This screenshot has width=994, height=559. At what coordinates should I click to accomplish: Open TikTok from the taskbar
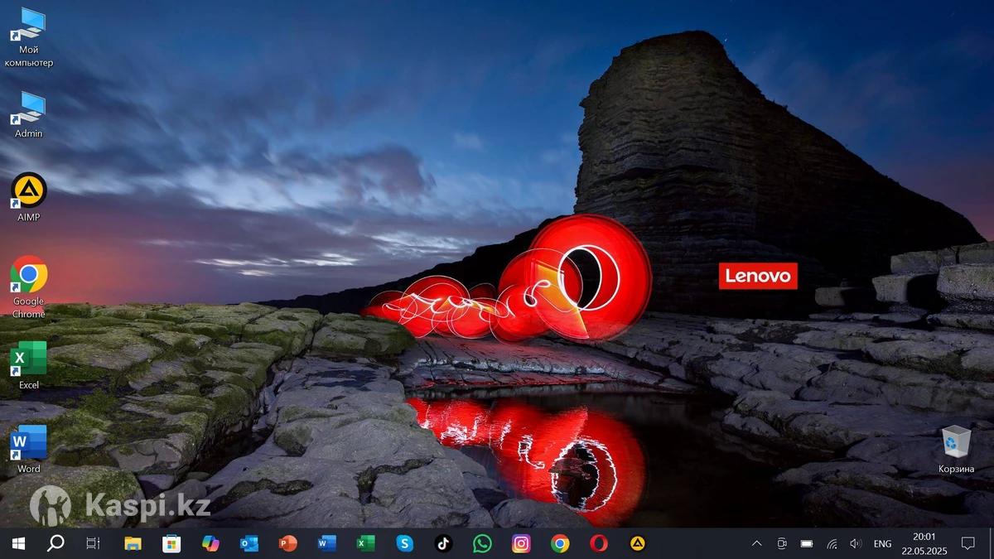[x=443, y=543]
